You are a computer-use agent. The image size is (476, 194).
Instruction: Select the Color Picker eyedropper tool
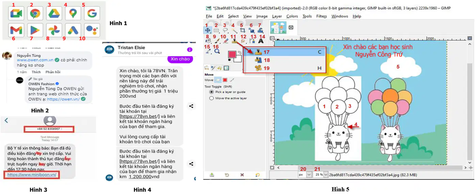coord(208,52)
